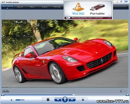
Task: Toggle the faded icon beside fullscreen
Action: (125, 91)
